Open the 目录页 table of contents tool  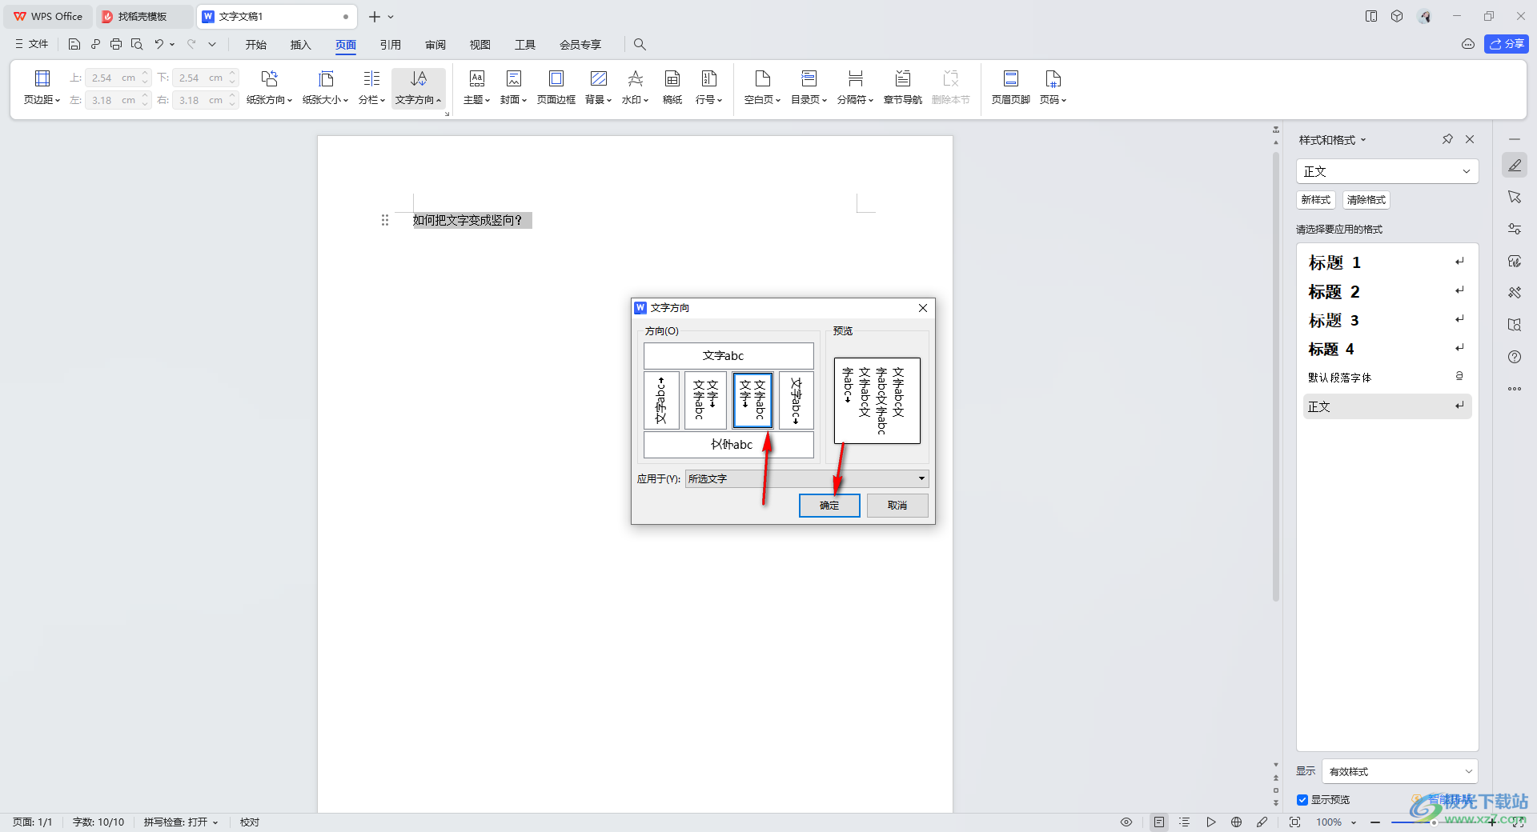[x=809, y=87]
